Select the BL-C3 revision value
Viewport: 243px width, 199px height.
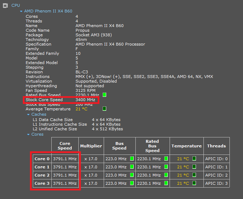pyautogui.click(x=82, y=72)
